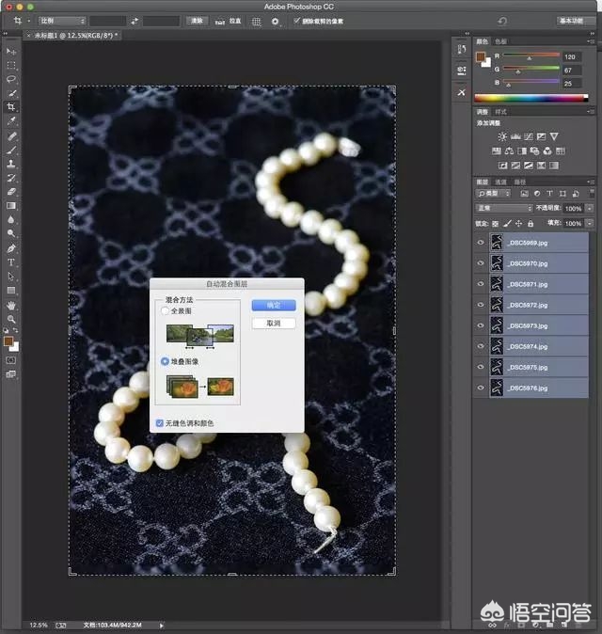Select the Gradient tool
Viewport: 602px width, 634px height.
point(11,206)
